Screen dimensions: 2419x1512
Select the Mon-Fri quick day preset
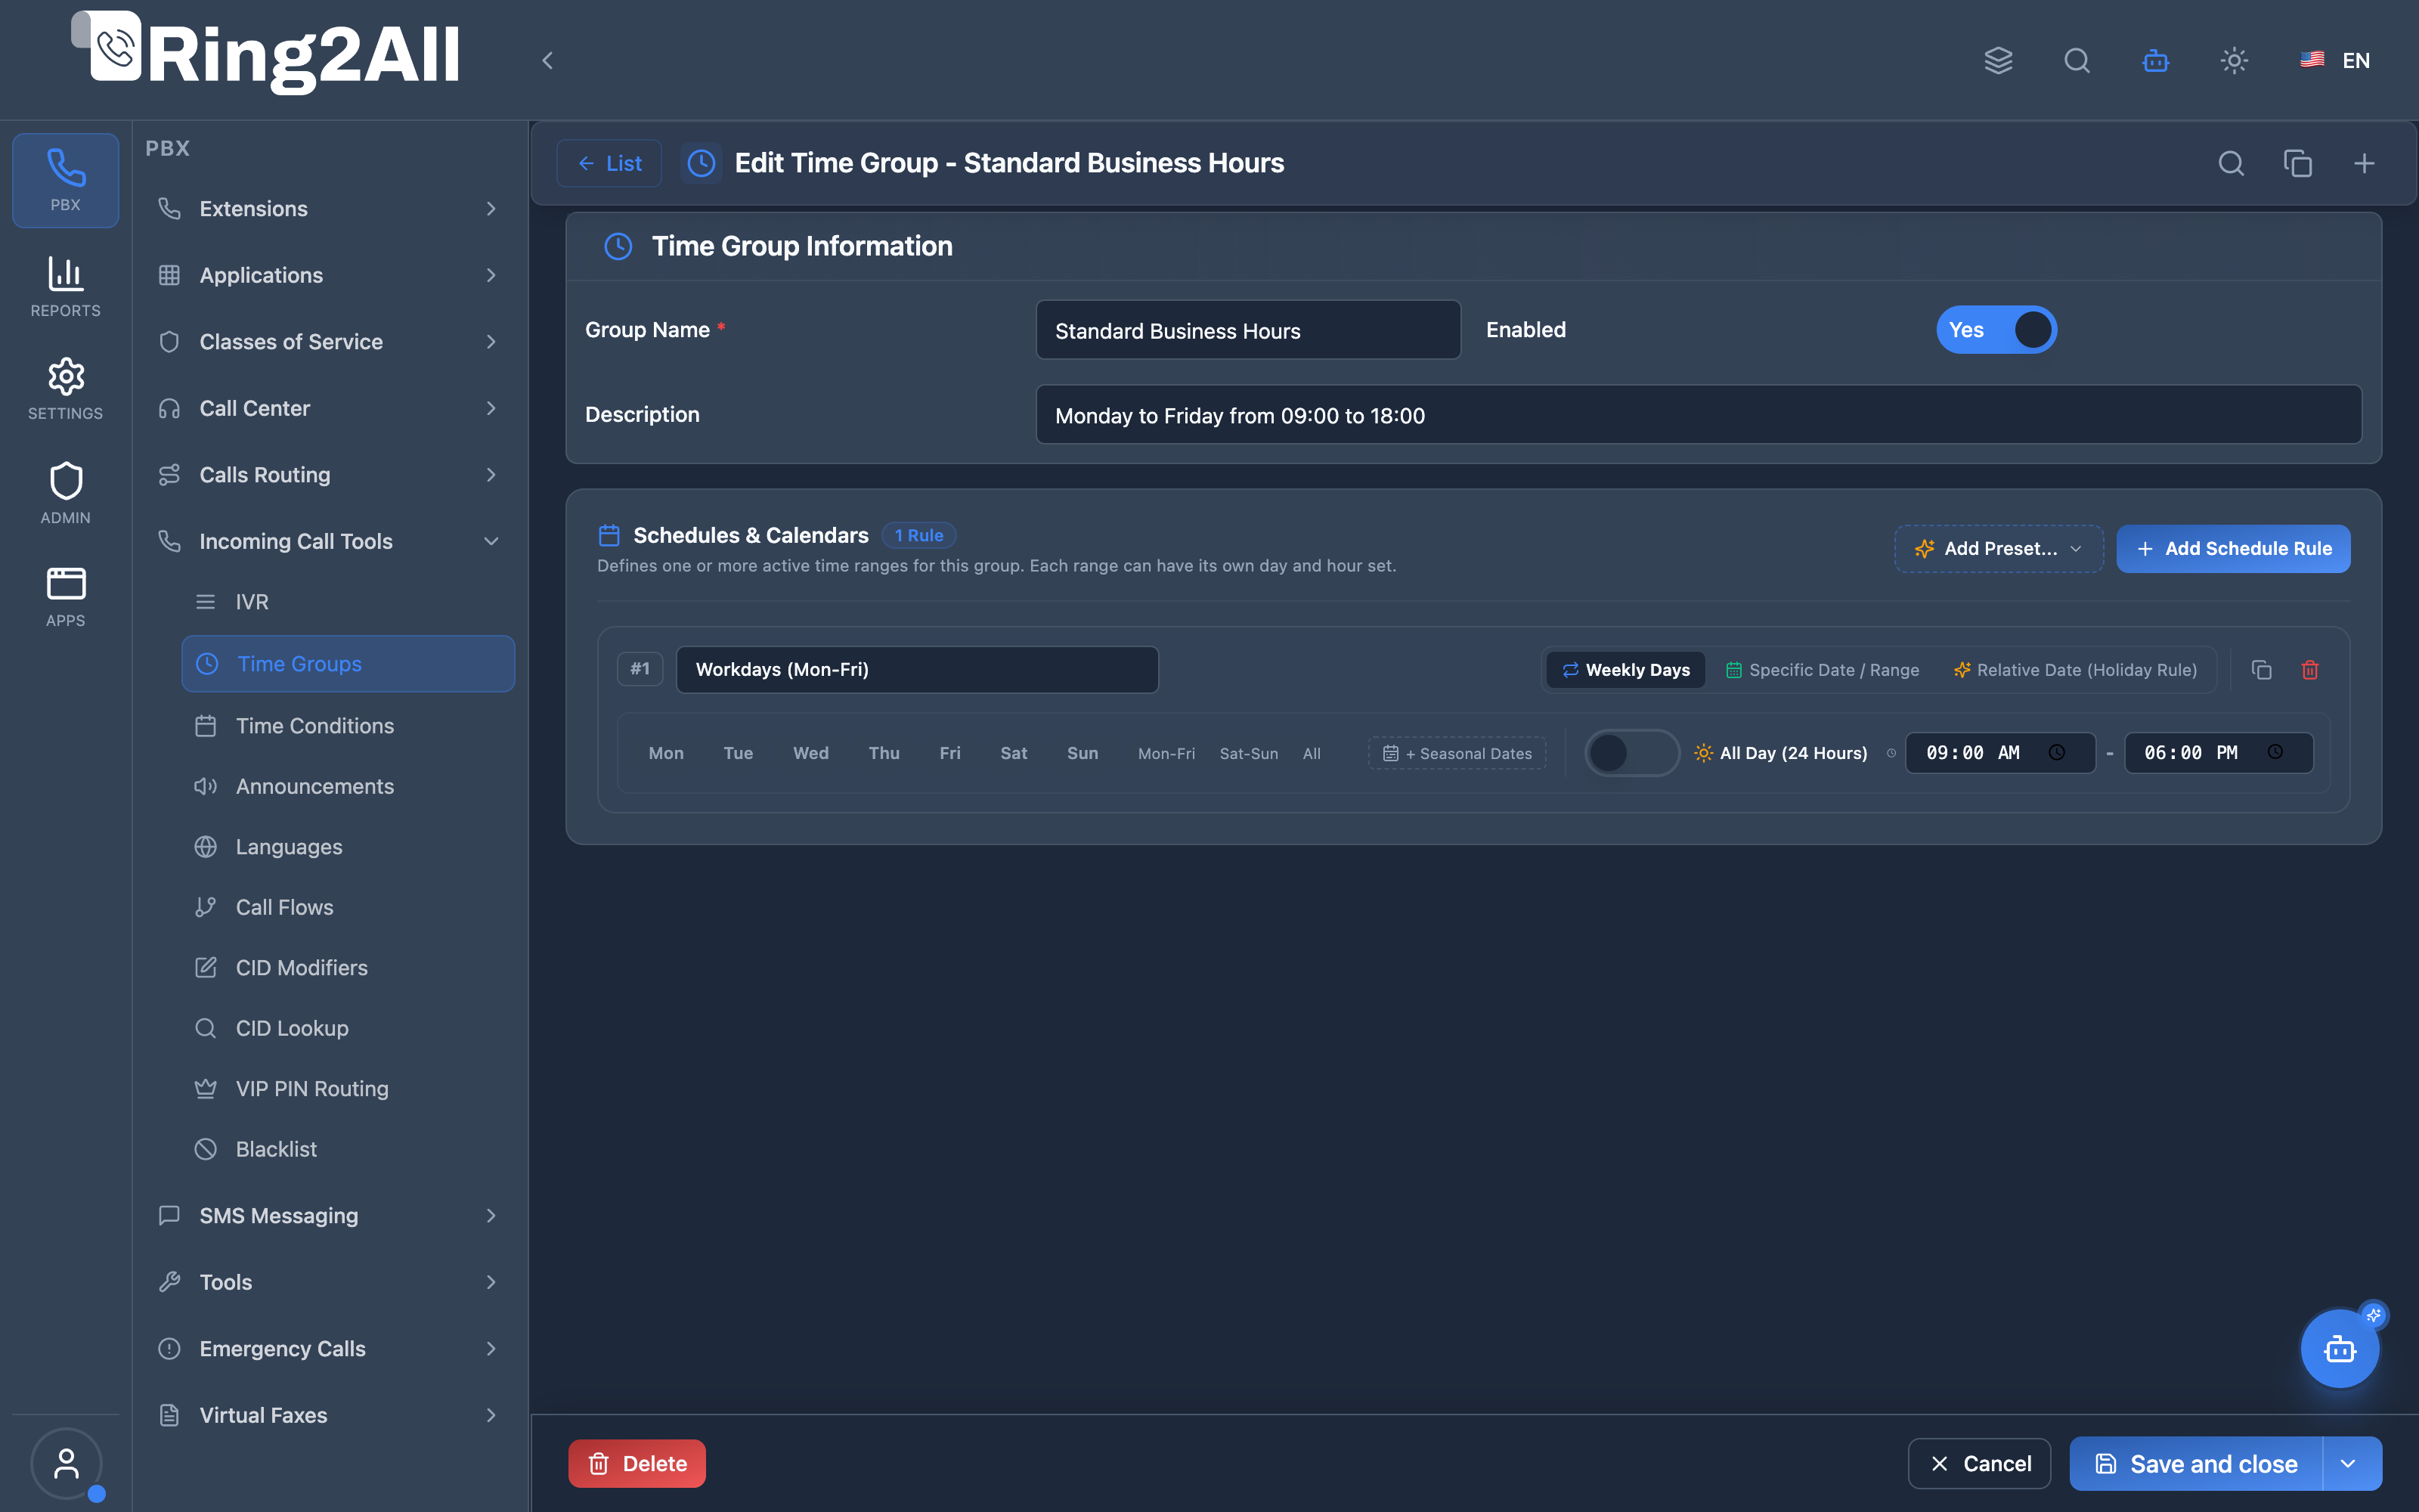(x=1166, y=753)
